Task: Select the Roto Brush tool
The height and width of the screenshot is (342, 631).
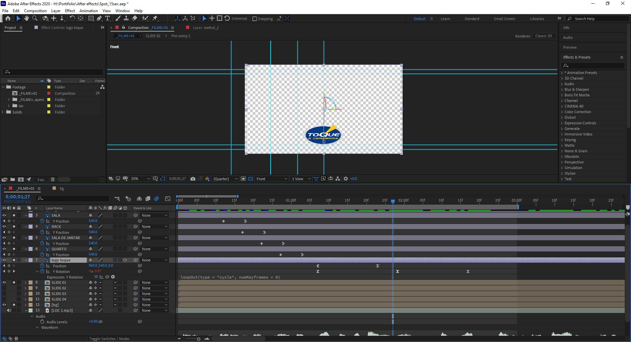Action: pos(145,18)
